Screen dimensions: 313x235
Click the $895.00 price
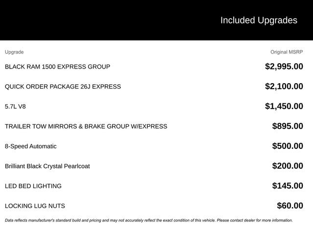pos(287,126)
